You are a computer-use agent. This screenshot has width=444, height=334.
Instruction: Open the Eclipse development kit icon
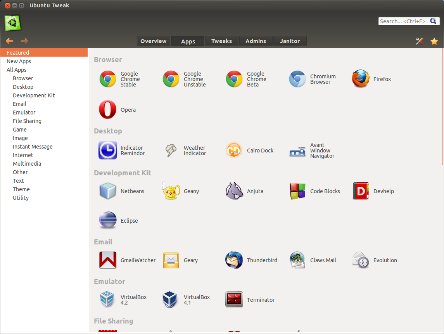pos(107,220)
